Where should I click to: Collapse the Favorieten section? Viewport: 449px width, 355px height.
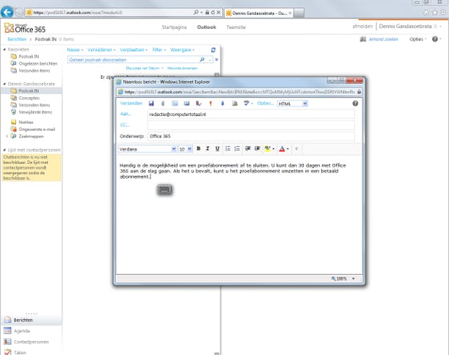click(x=4, y=50)
